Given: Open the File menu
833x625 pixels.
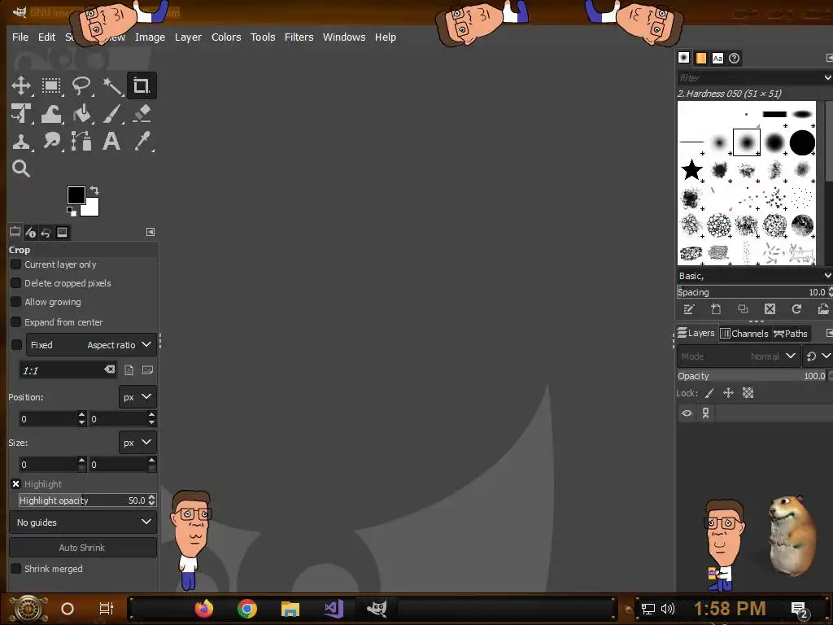Looking at the screenshot, I should point(20,37).
